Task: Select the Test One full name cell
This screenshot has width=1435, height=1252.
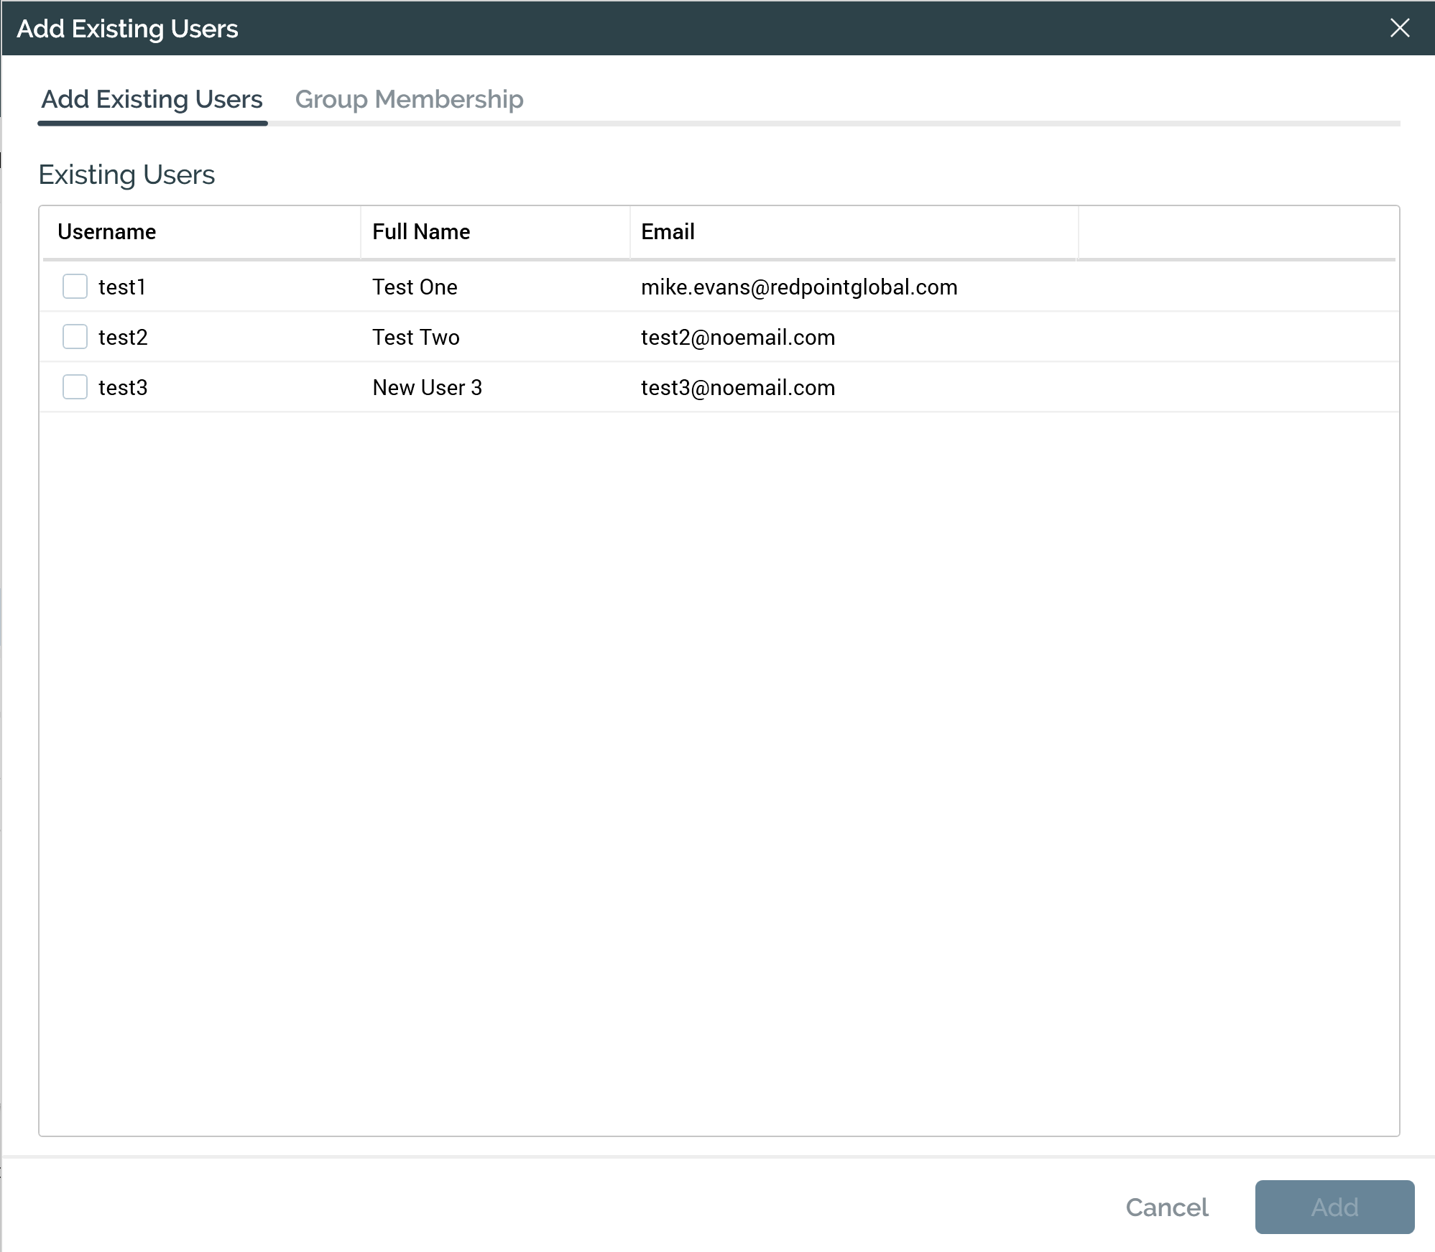Action: tap(415, 287)
